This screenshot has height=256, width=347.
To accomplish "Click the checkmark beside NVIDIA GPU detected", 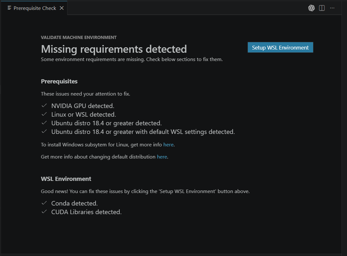I will 44,105.
